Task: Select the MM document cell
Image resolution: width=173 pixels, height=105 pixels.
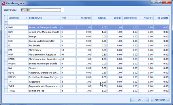Action: pyautogui.click(x=18, y=50)
